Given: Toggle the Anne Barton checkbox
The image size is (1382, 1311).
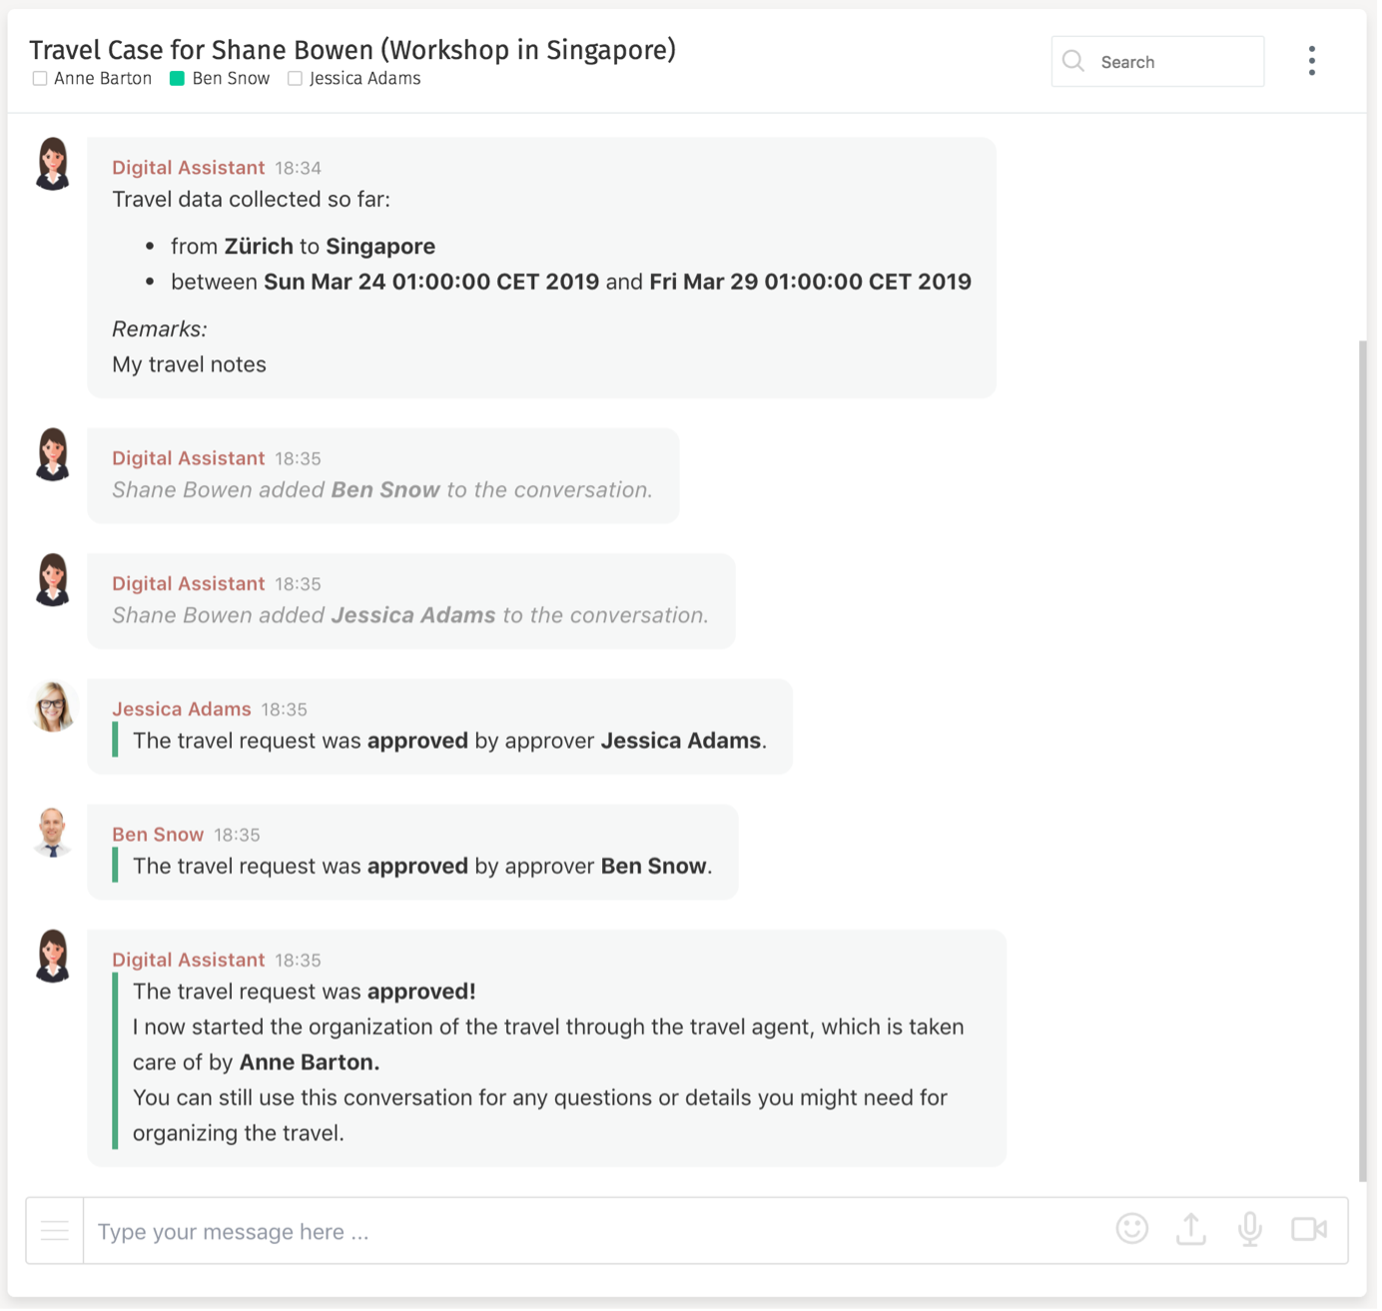Looking at the screenshot, I should pos(40,78).
